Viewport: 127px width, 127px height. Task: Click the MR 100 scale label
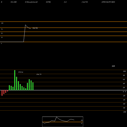click(124, 71)
